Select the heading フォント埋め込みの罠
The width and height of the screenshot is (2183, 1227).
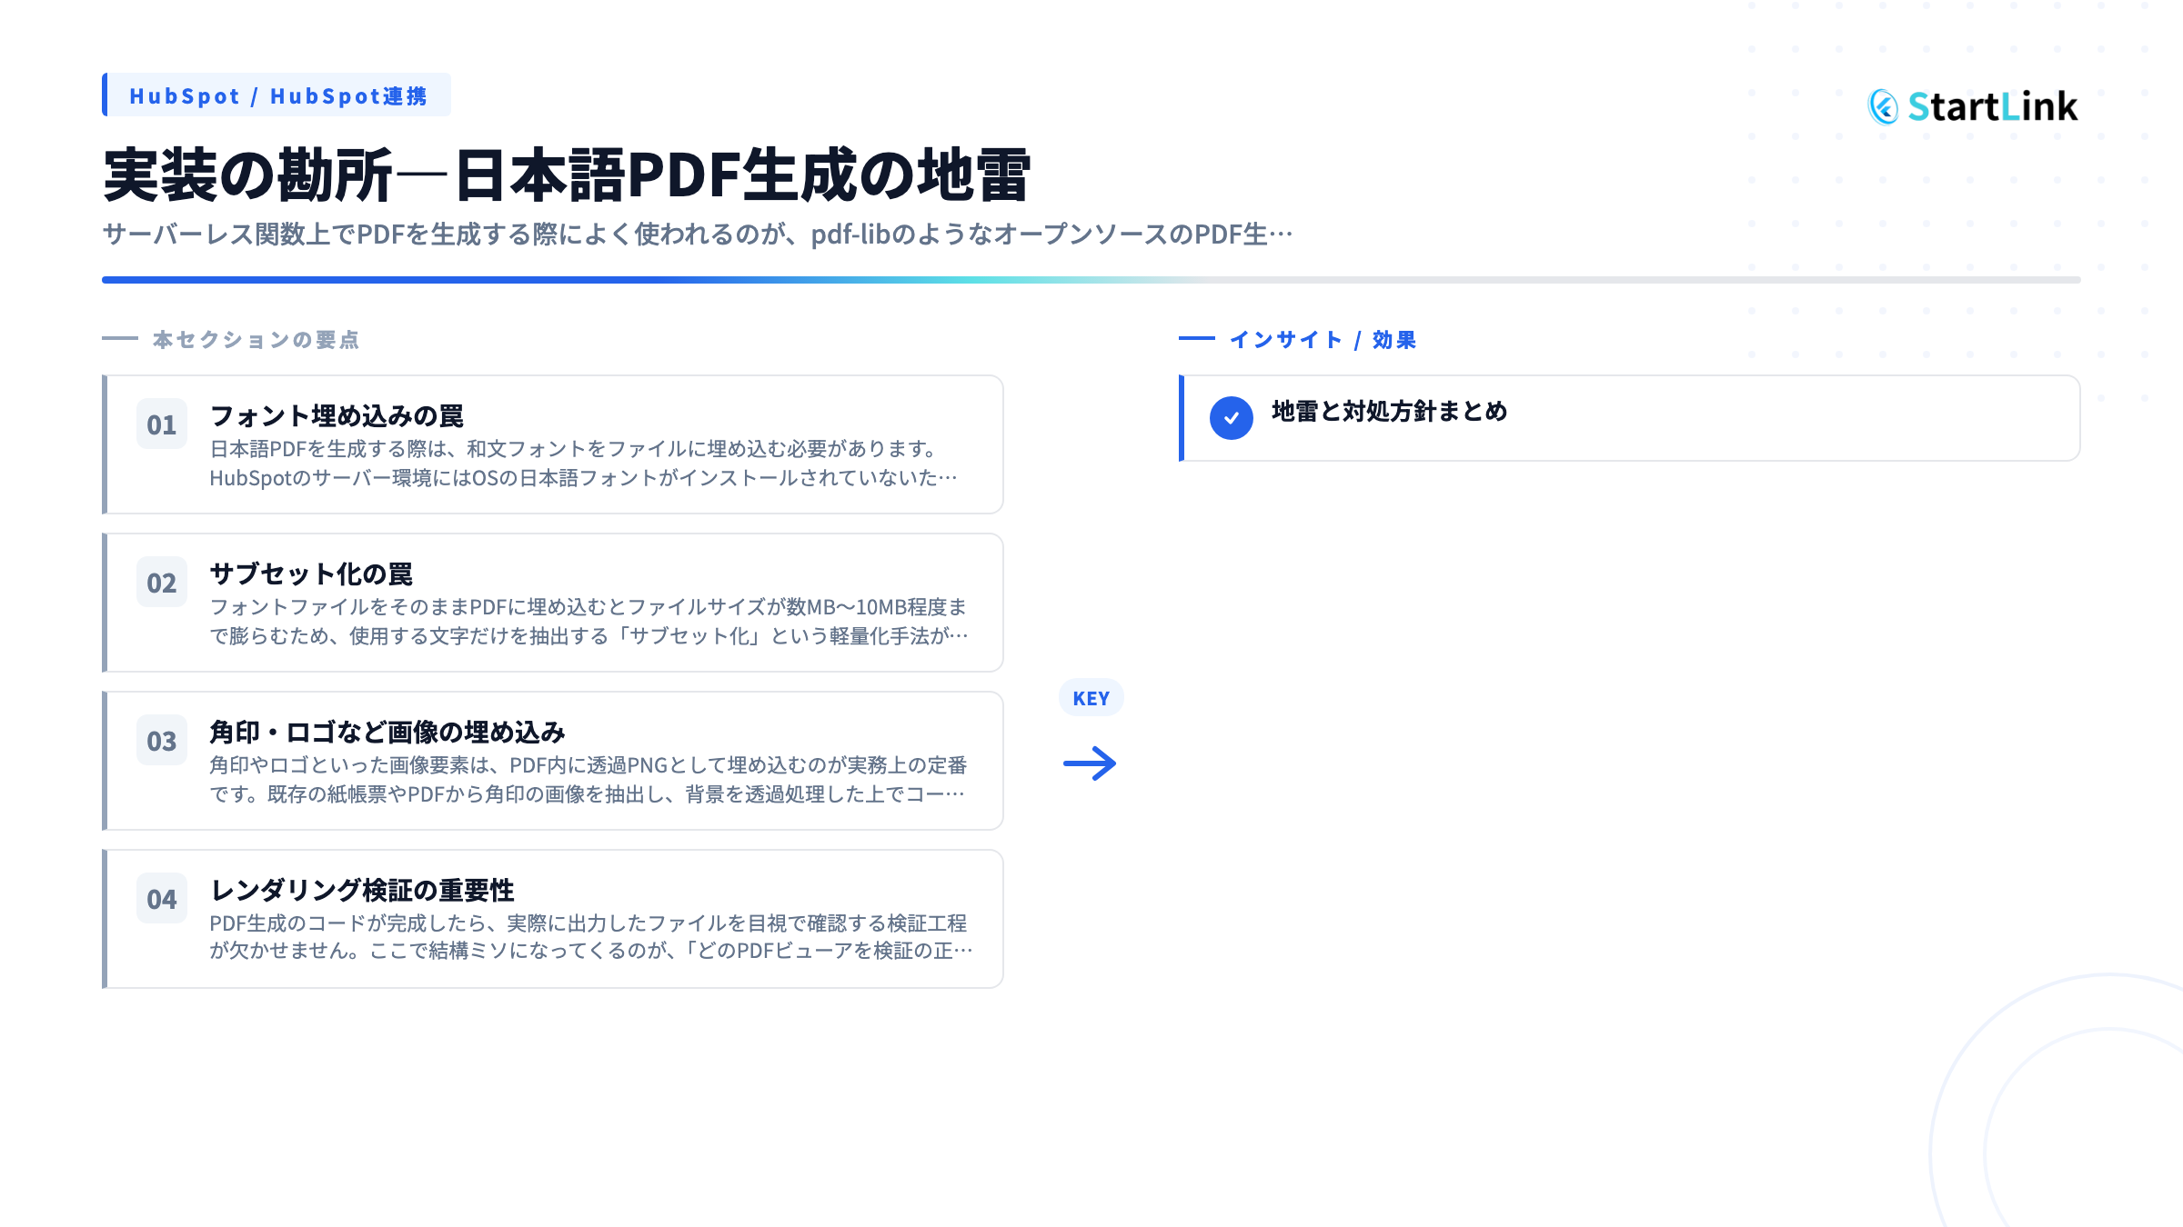tap(337, 415)
